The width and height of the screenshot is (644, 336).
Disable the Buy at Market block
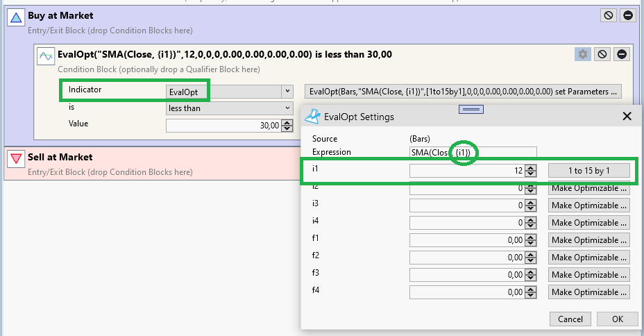609,15
